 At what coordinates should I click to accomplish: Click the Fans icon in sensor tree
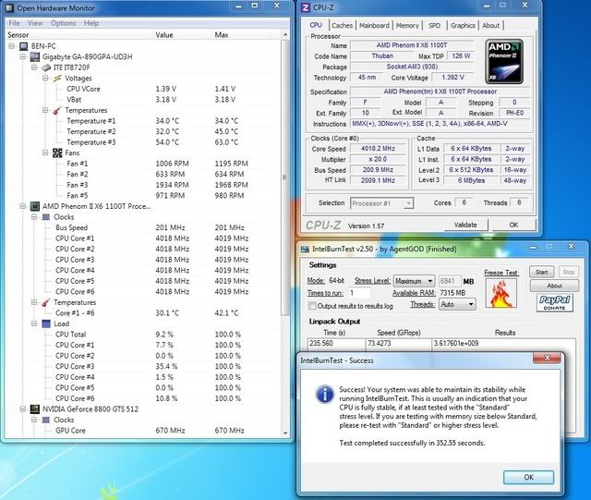click(x=57, y=152)
